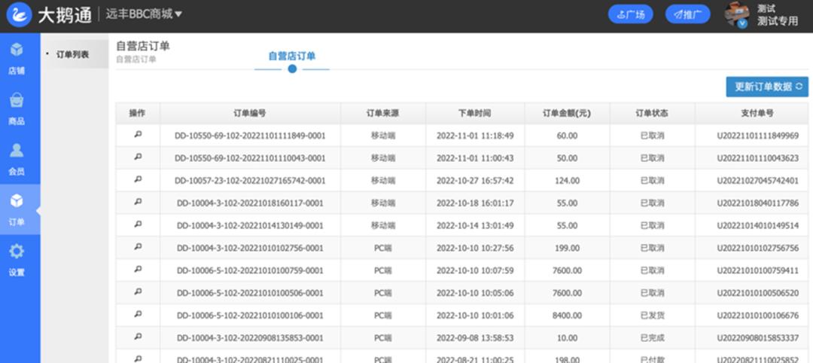The height and width of the screenshot is (363, 813).
Task: Click the 订单来源 column header
Action: click(x=383, y=113)
